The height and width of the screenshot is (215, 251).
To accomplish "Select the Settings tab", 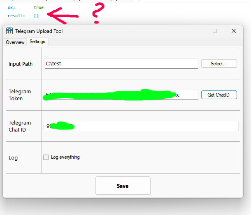I will (x=37, y=42).
